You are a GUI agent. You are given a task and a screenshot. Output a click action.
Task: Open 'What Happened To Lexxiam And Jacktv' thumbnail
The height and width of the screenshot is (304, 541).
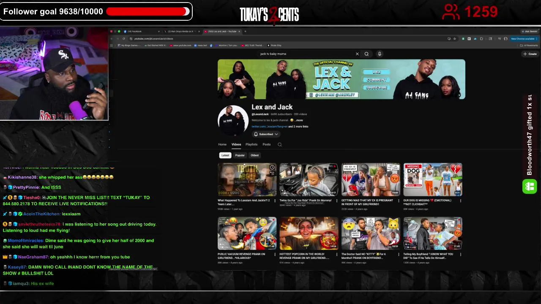pos(247,180)
